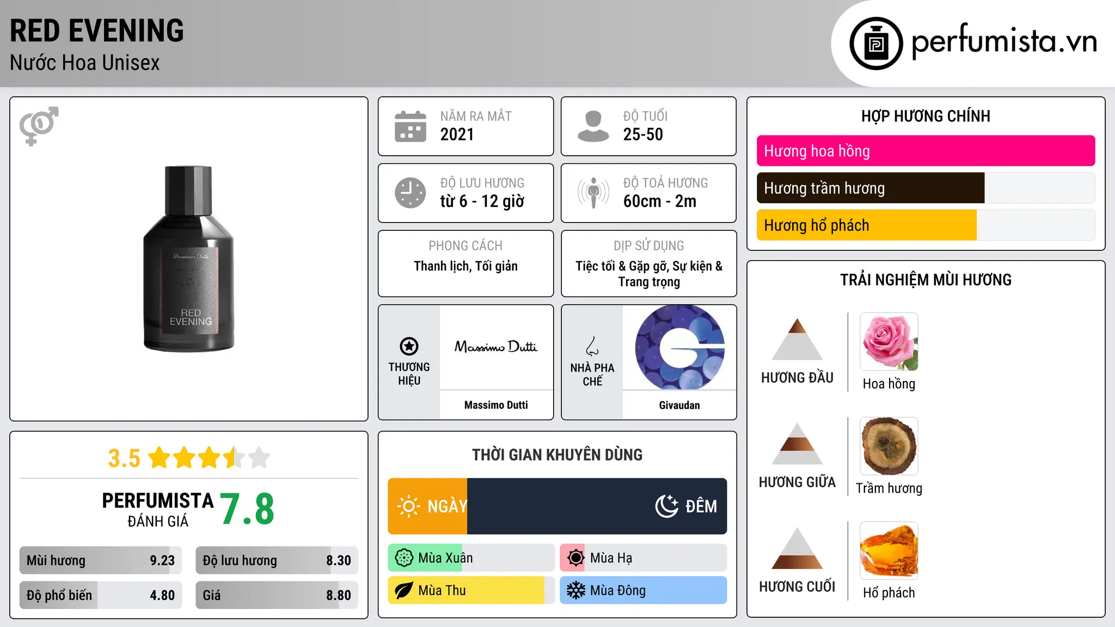This screenshot has height=627, width=1115.
Task: Open the Trầm hương agarwood note image
Action: point(889,446)
